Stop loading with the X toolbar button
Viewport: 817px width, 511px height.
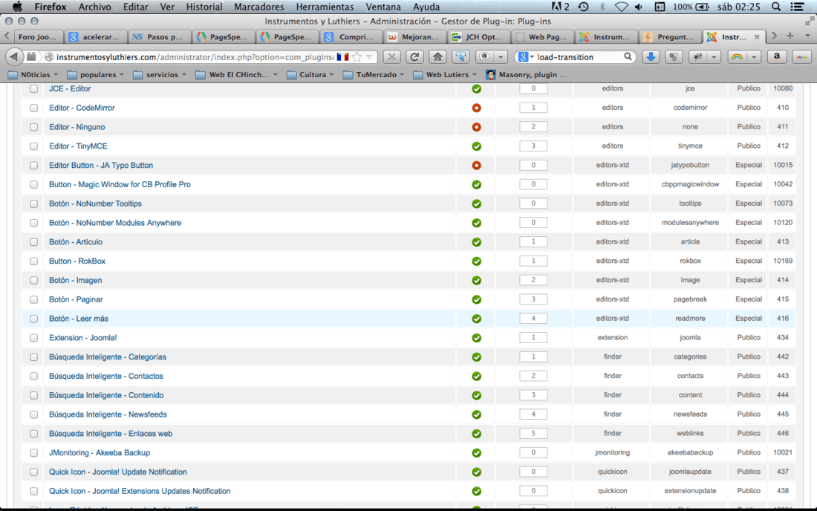(392, 56)
